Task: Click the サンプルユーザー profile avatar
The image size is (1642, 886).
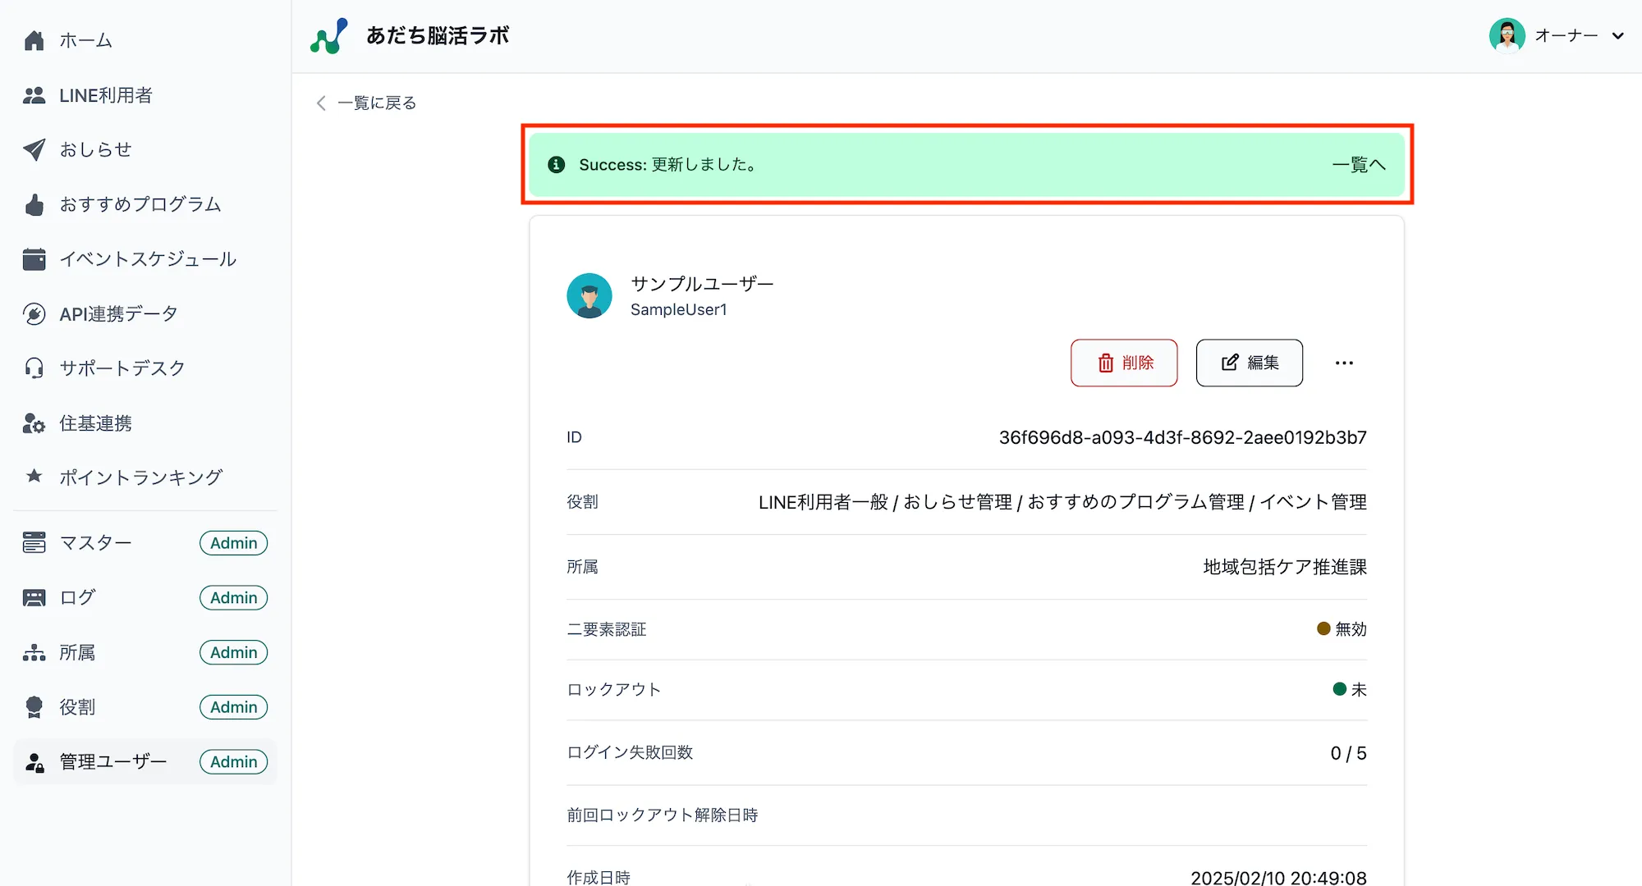Action: pos(589,295)
